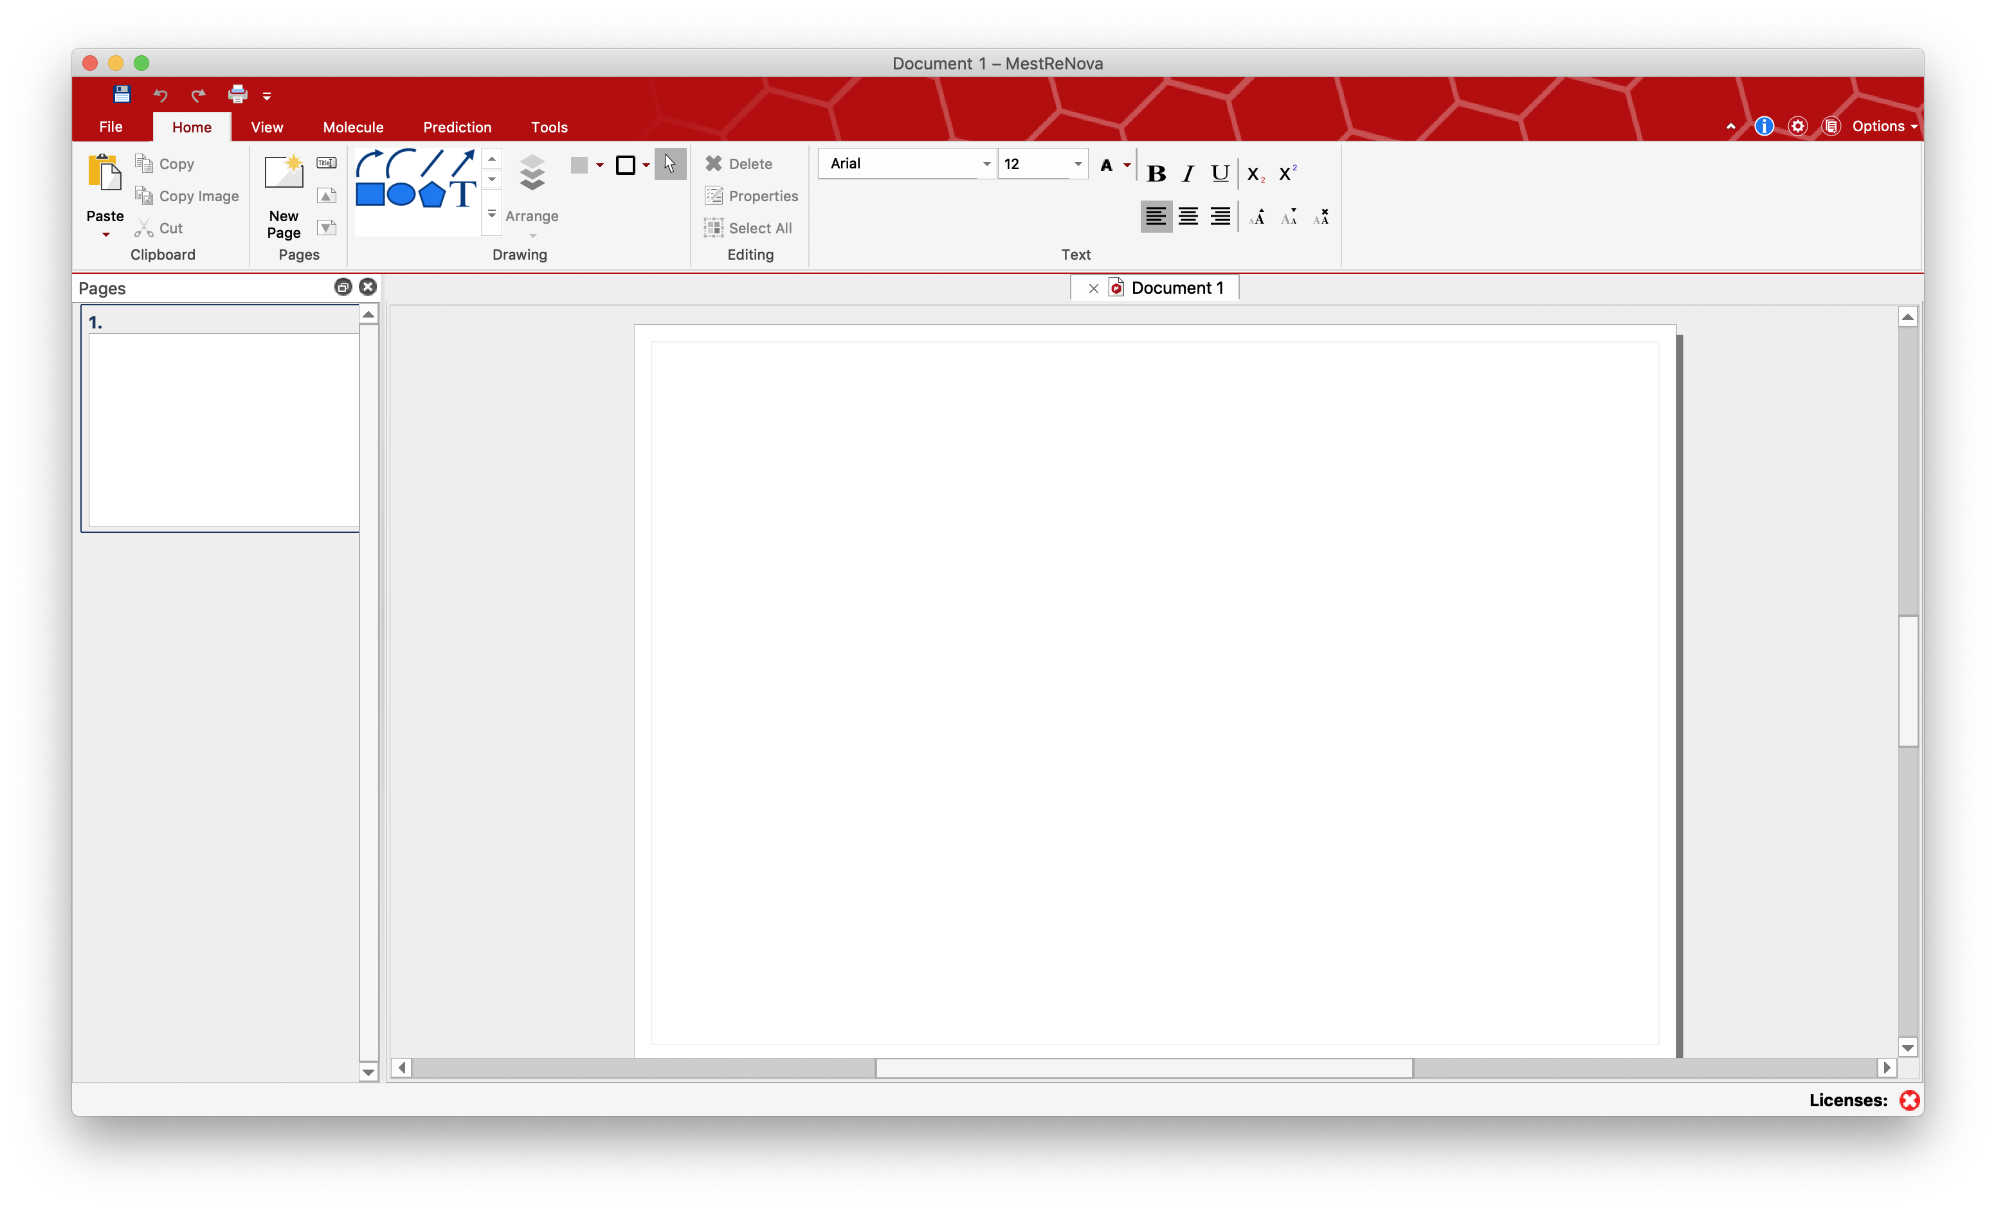Image resolution: width=1996 pixels, height=1211 pixels.
Task: Open the font size 12 dropdown
Action: point(1077,165)
